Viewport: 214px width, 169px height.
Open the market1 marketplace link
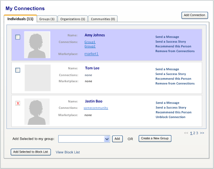coord(92,54)
